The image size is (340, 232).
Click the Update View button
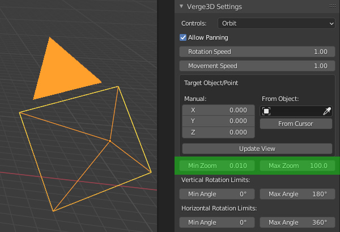click(x=257, y=149)
